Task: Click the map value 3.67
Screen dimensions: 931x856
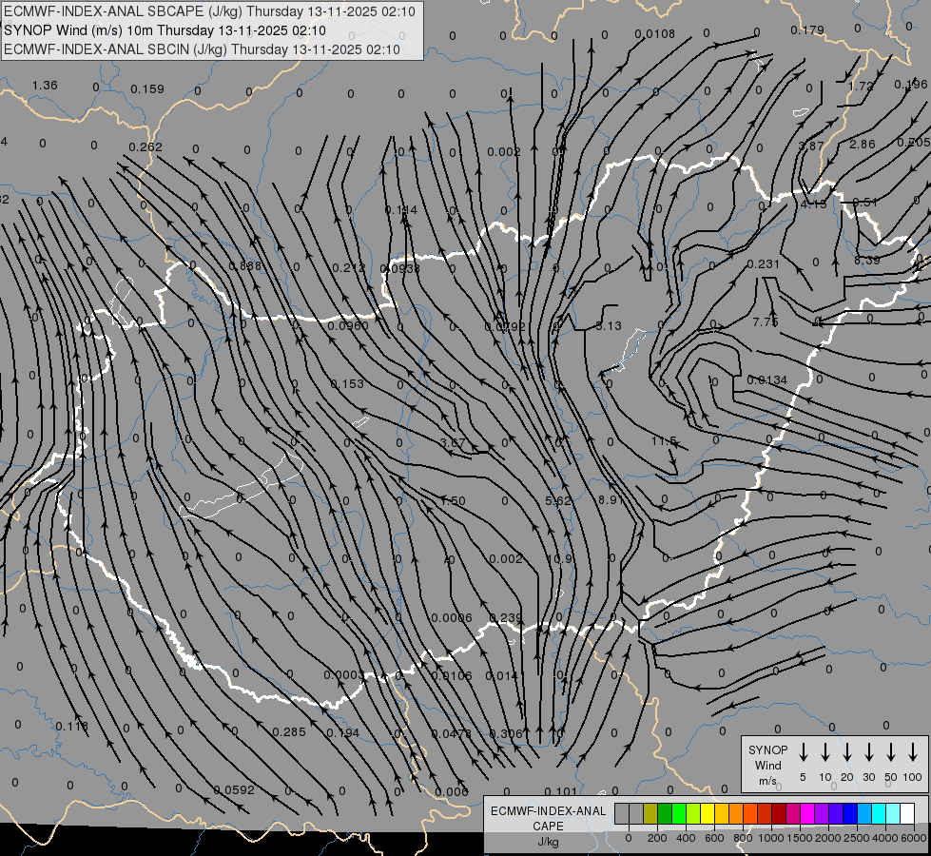Action: (x=453, y=442)
